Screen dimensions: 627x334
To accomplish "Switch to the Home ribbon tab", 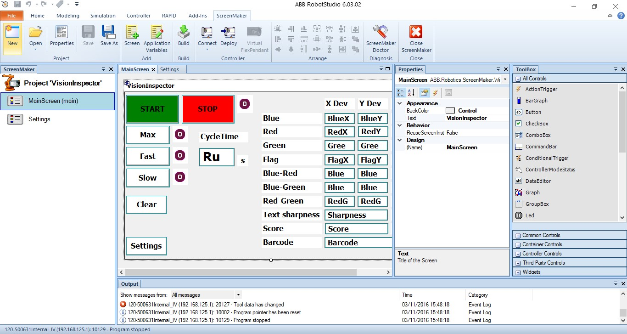I will [38, 16].
